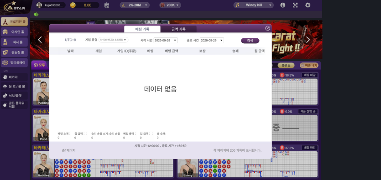The height and width of the screenshot is (180, 381).
Task: Open the 종료 시간 date picker 2026-09-29
Action: point(212,40)
